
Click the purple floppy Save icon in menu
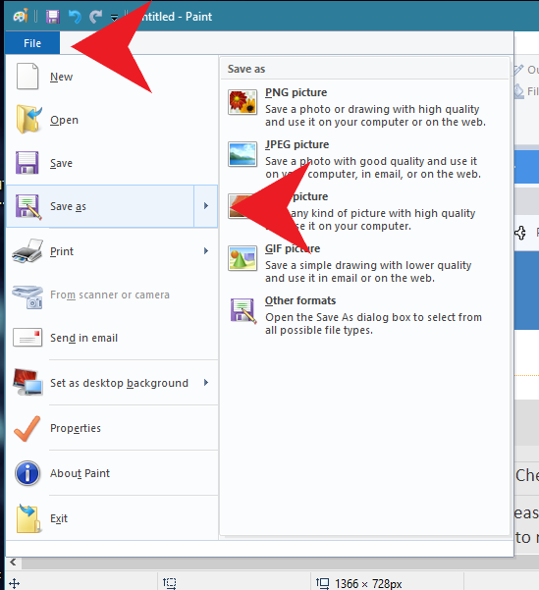27,163
